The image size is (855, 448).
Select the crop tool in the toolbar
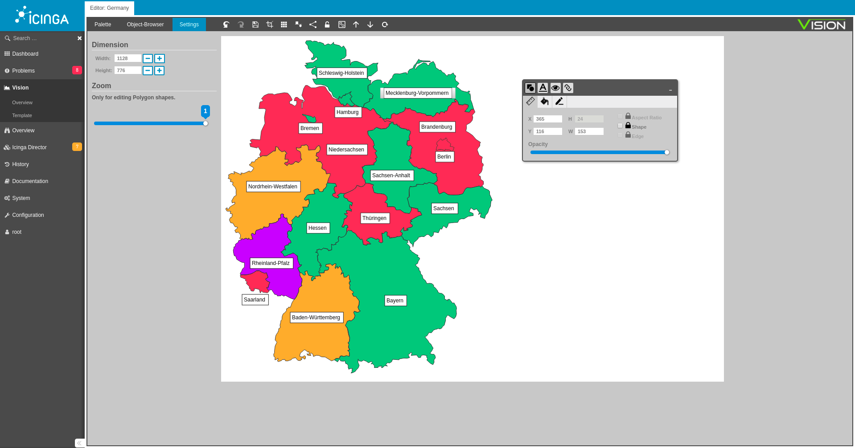pos(270,24)
